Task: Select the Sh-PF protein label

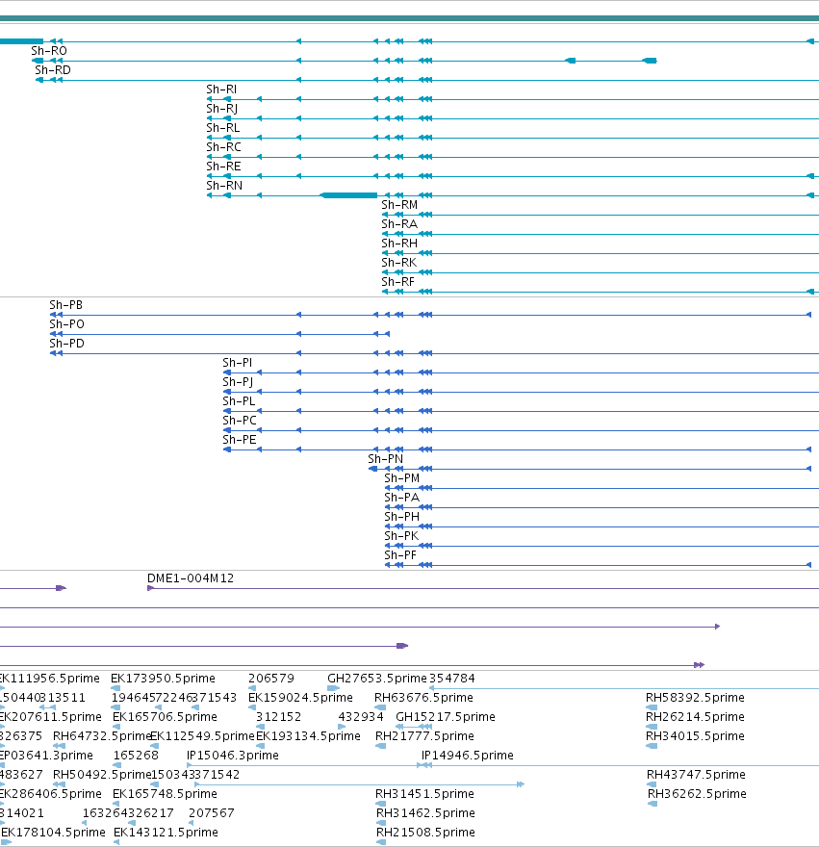Action: pyautogui.click(x=400, y=555)
